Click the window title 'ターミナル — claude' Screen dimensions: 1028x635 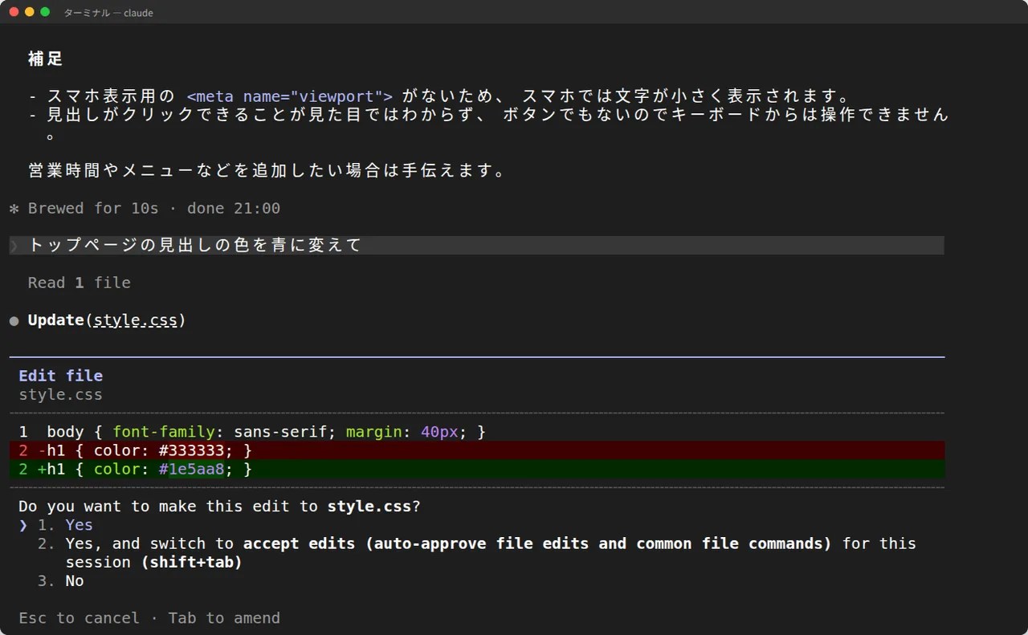pyautogui.click(x=108, y=12)
